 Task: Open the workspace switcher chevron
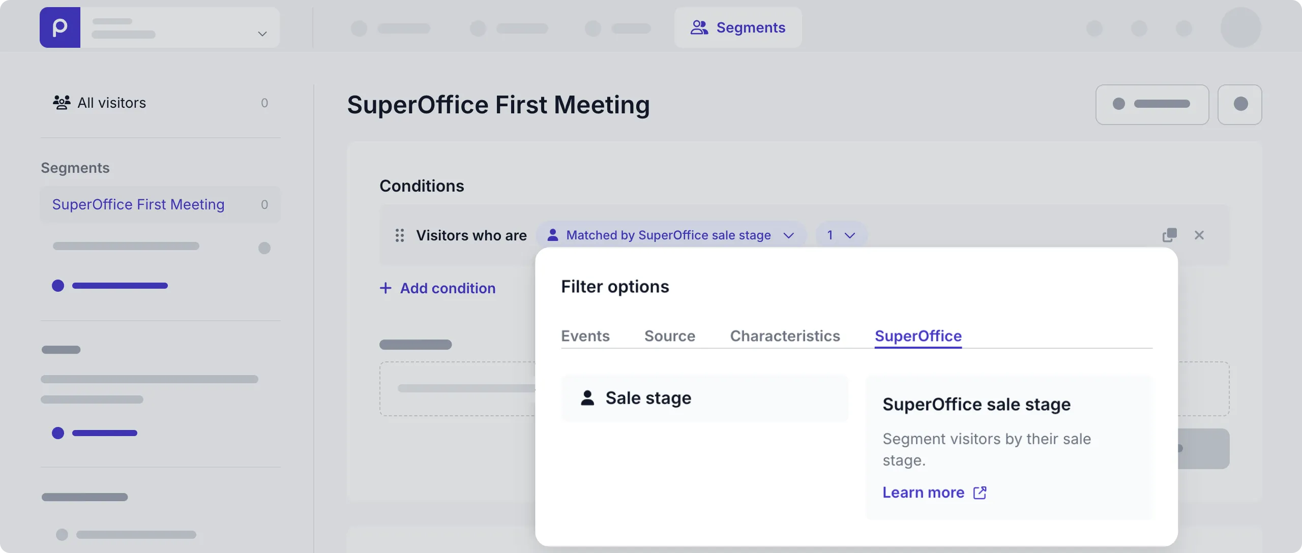(262, 34)
